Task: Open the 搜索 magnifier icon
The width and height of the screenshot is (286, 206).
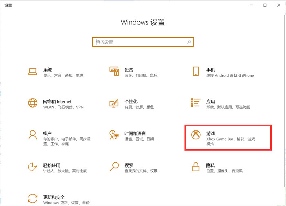Action: tap(114, 167)
